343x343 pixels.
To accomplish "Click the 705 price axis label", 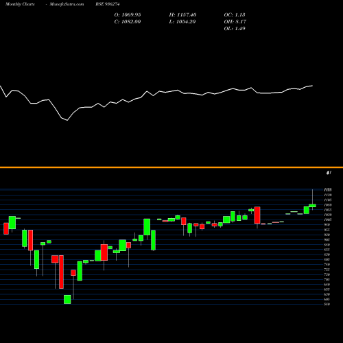I will (327, 279).
